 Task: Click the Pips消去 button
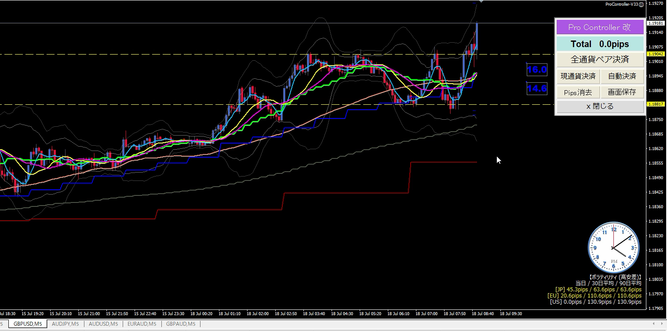(578, 92)
